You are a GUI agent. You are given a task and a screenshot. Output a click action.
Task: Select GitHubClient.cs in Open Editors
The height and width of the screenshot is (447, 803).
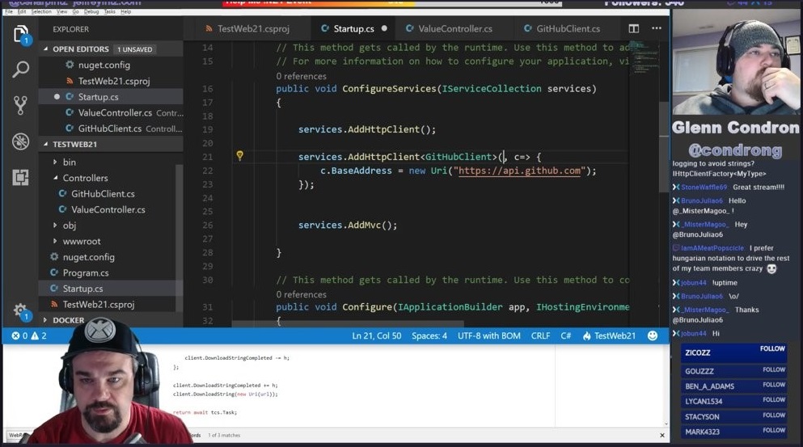point(111,129)
